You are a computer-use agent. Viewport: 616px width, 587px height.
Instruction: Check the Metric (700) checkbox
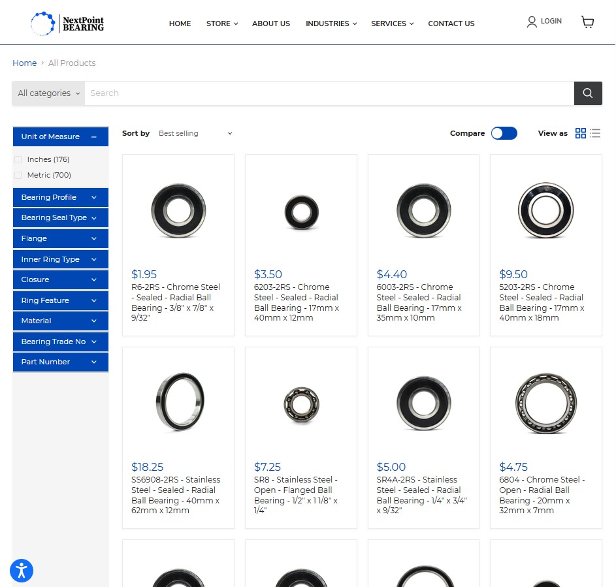click(18, 175)
